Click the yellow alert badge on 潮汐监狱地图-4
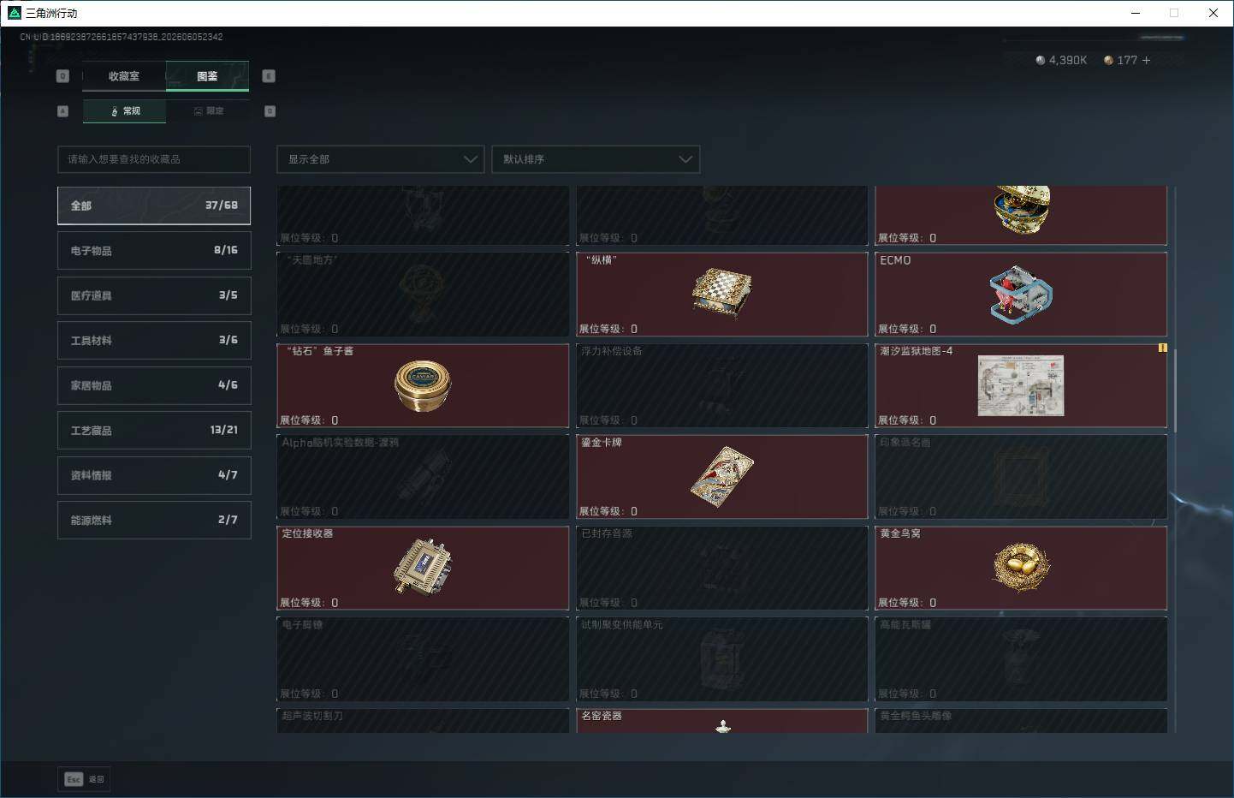 click(x=1162, y=348)
